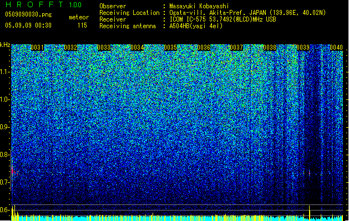Screen dimensions: 349x221
Task: Click the 1.0 frequency axis label
Action: click(5, 100)
